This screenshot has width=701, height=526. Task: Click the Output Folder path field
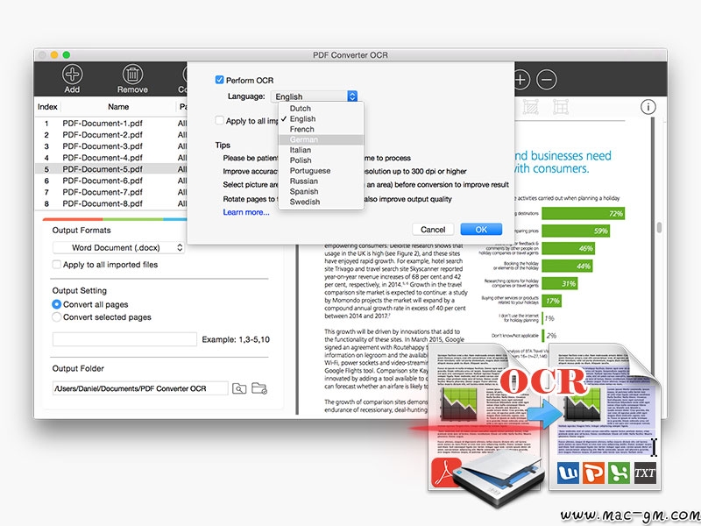(x=140, y=388)
